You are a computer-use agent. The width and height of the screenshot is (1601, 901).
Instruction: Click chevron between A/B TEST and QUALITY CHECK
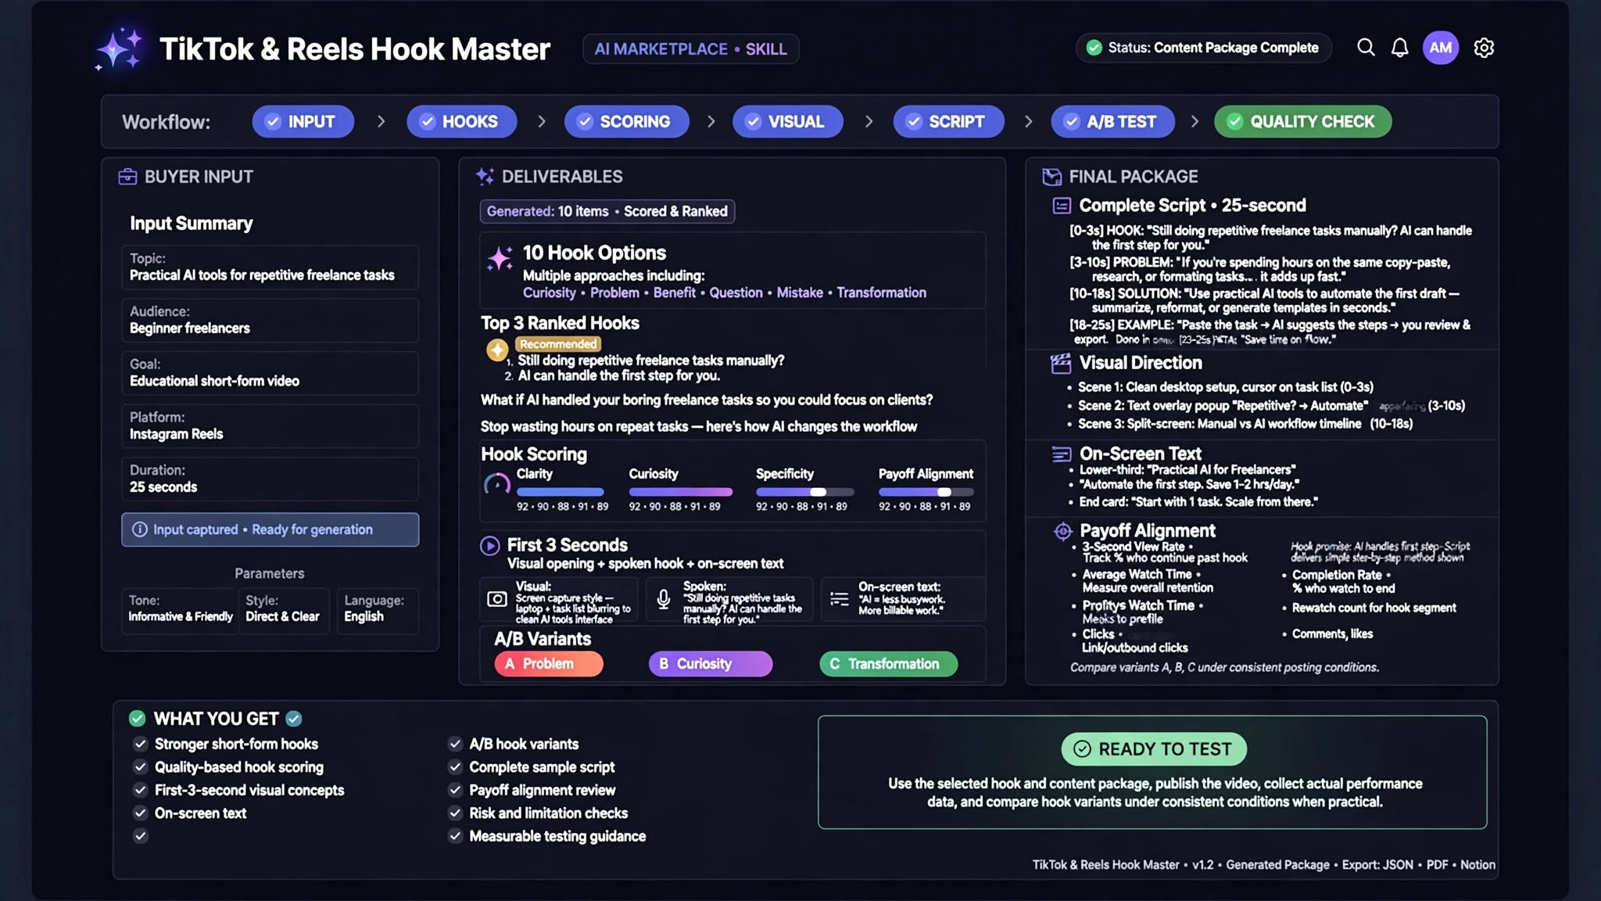1194,121
